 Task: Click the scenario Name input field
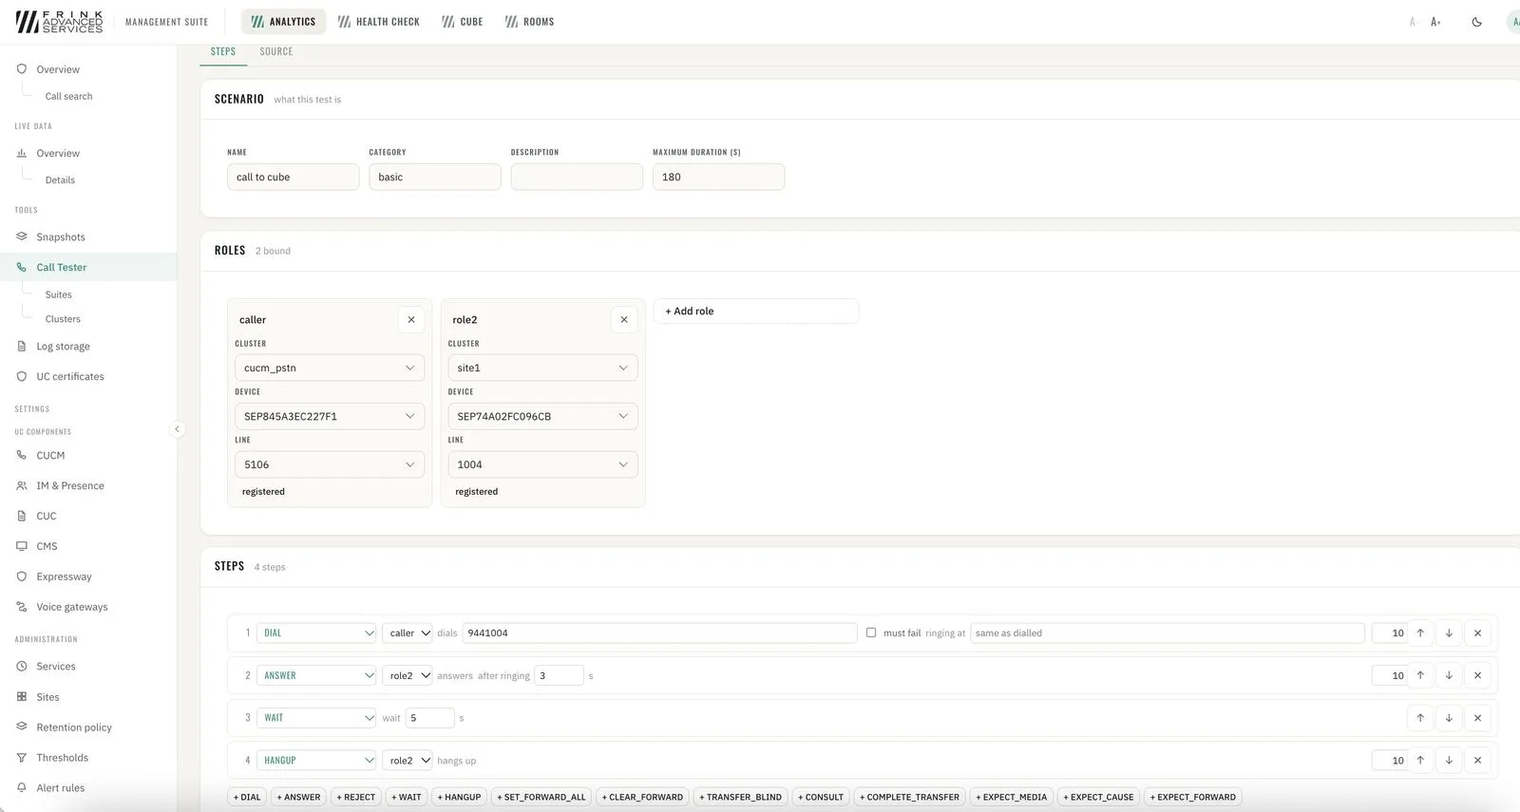(x=293, y=178)
